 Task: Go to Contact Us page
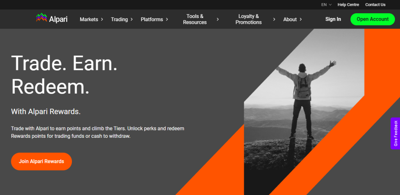pos(375,5)
